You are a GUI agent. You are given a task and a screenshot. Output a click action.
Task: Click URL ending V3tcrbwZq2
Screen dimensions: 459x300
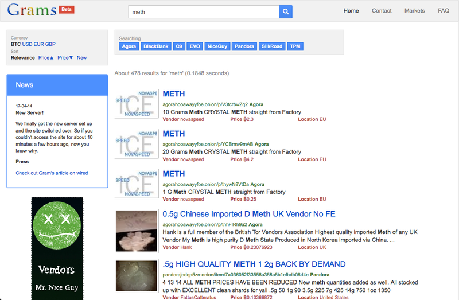click(x=205, y=104)
